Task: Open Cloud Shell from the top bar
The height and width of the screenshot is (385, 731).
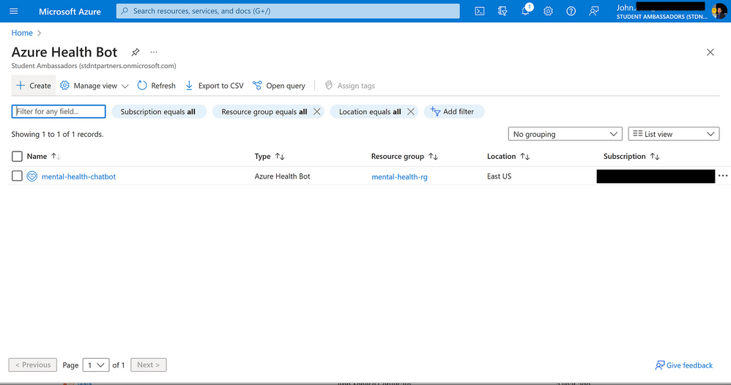Action: pos(479,11)
